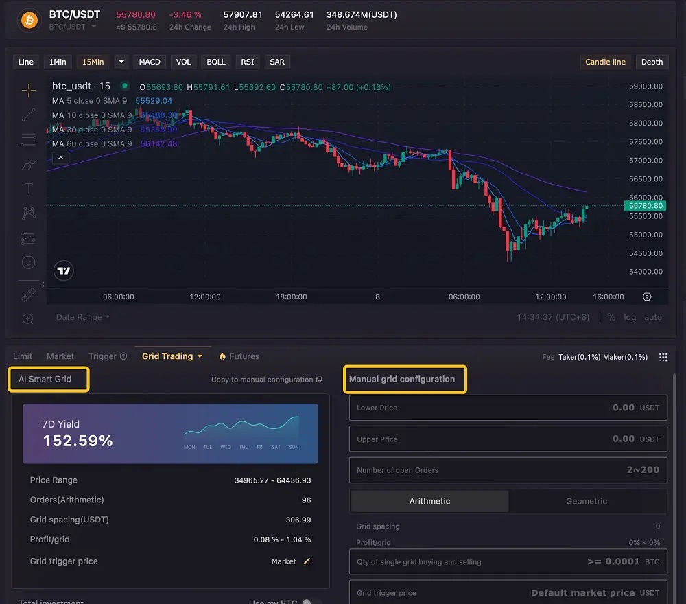Click the Upper Price input field

point(508,439)
